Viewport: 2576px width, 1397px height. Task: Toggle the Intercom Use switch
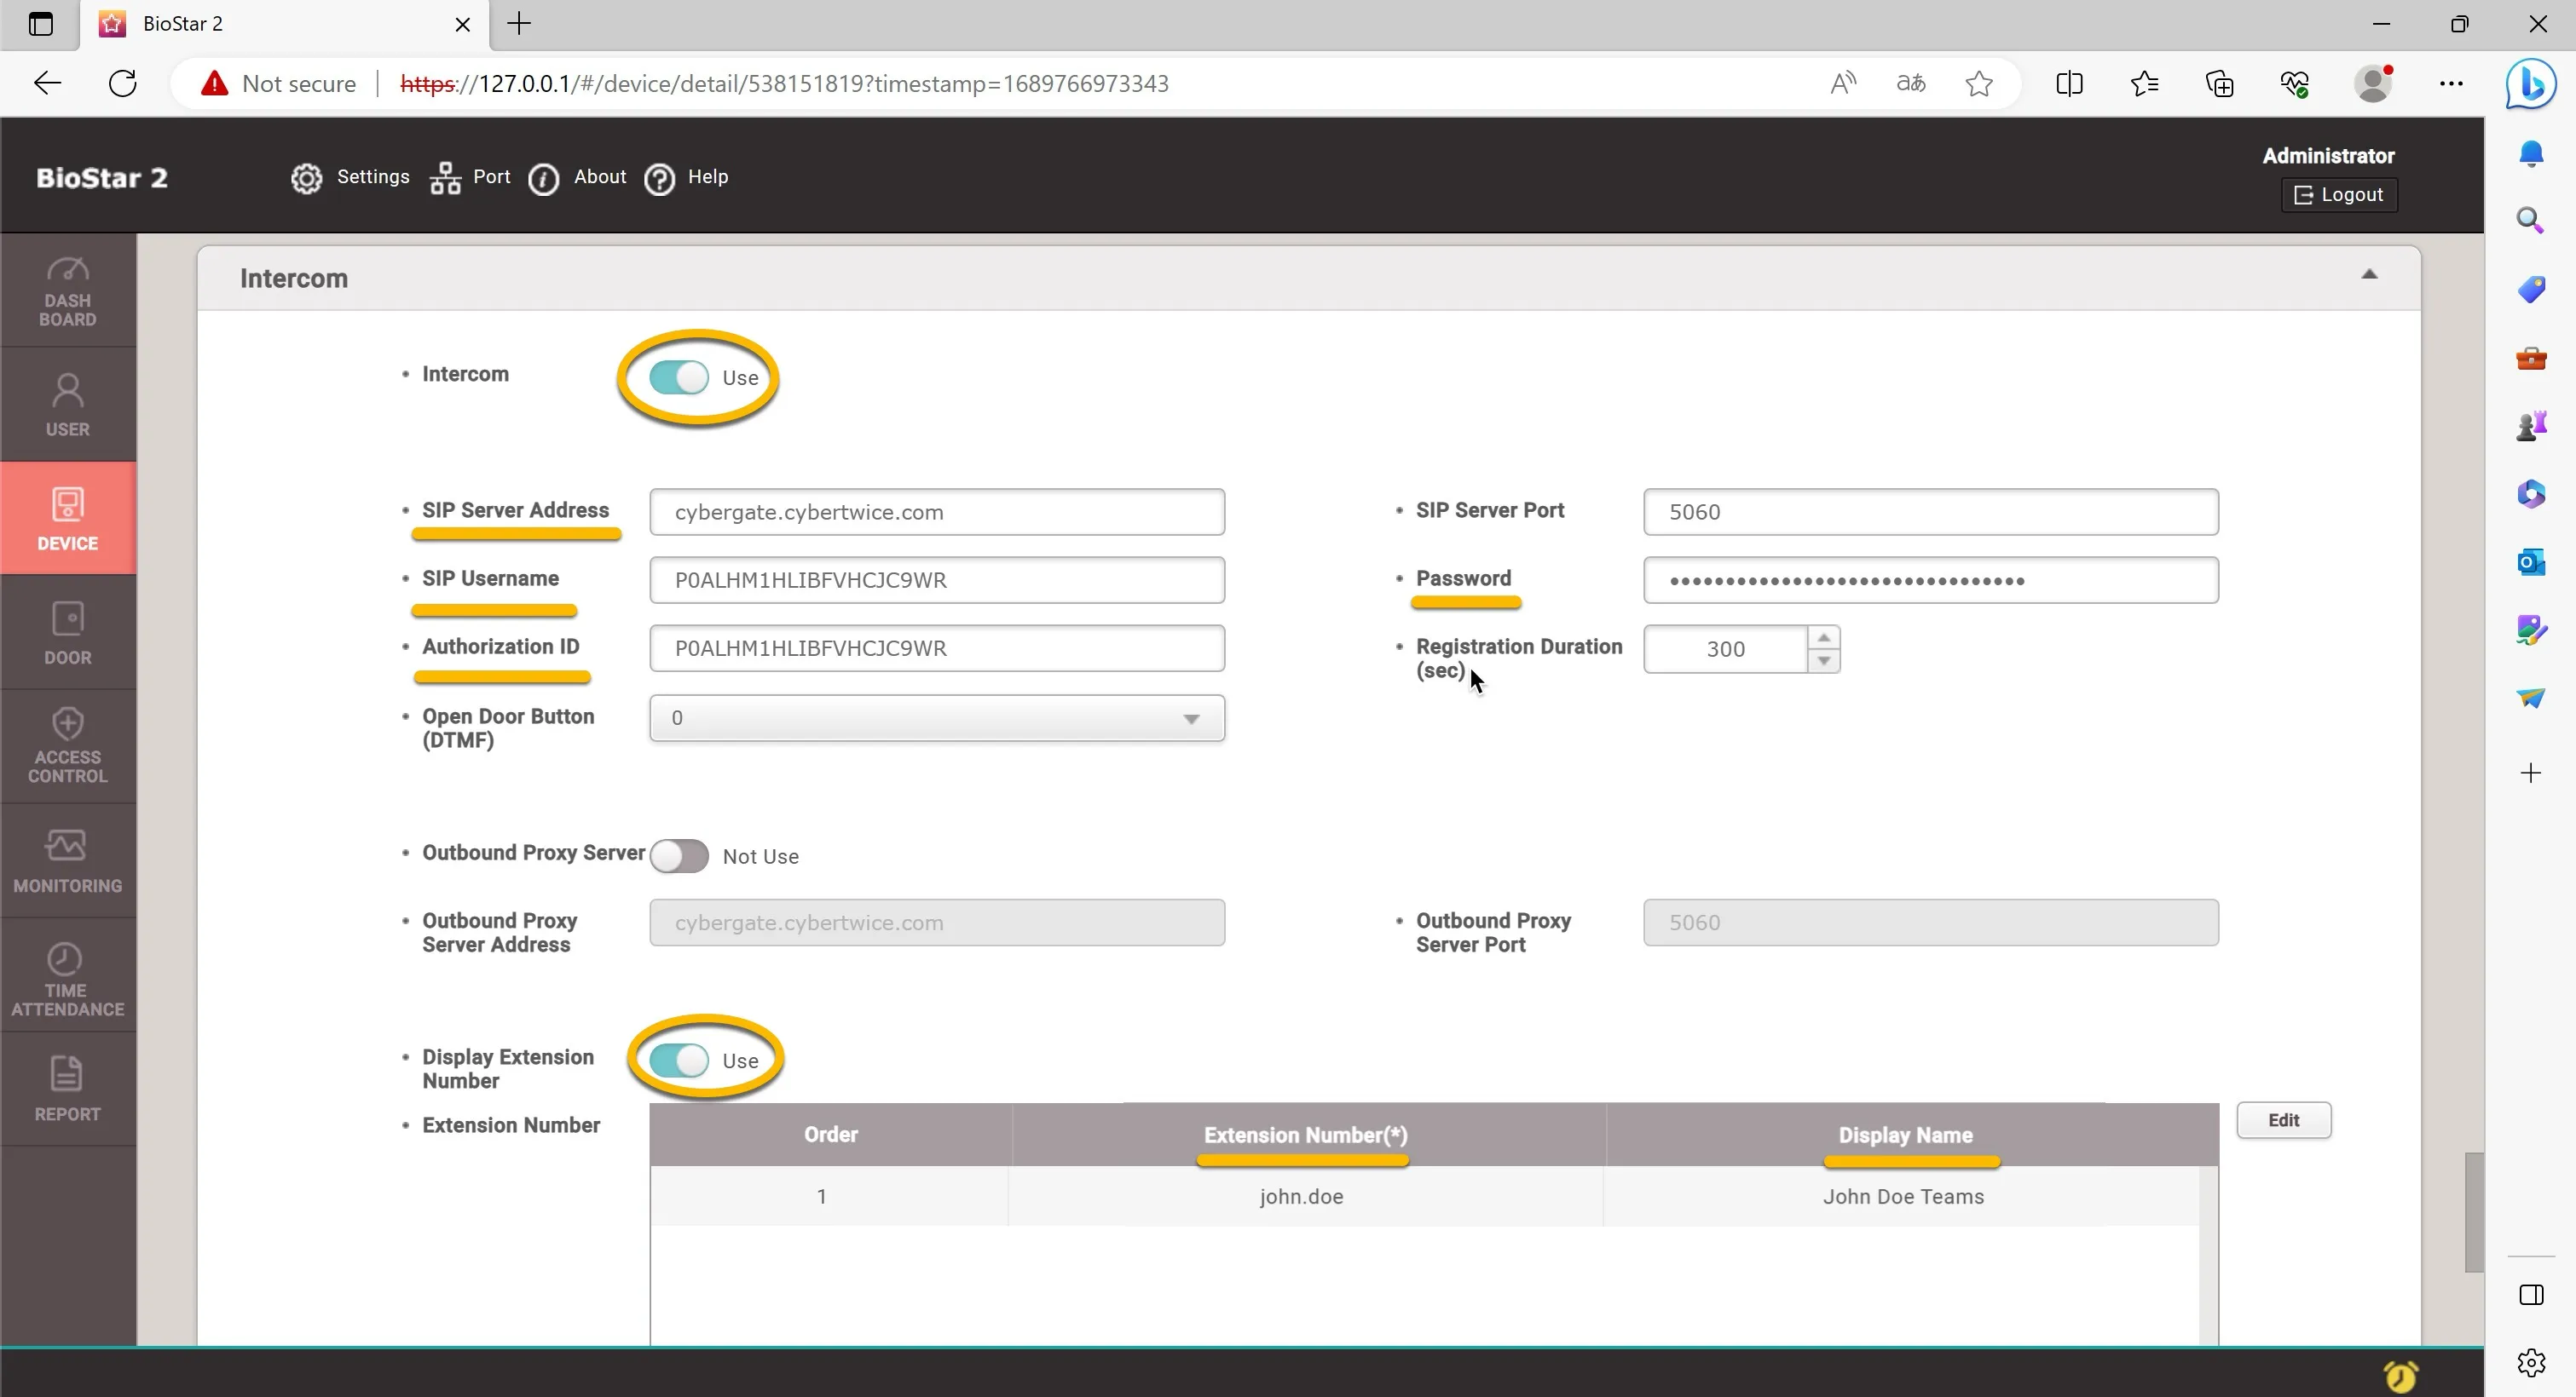pos(679,377)
